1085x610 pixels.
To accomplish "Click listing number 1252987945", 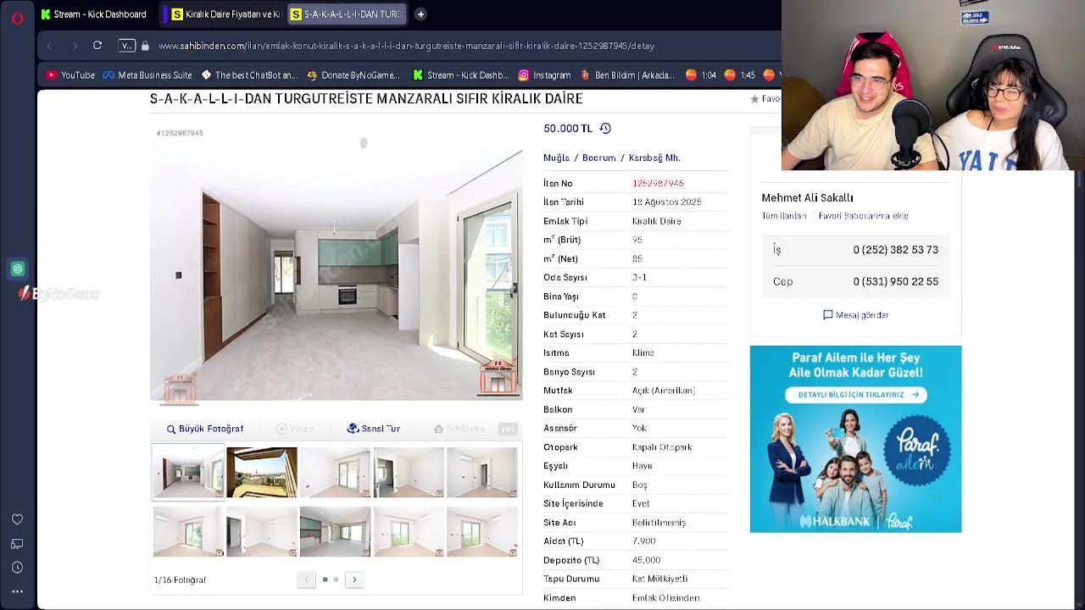I will pyautogui.click(x=658, y=184).
